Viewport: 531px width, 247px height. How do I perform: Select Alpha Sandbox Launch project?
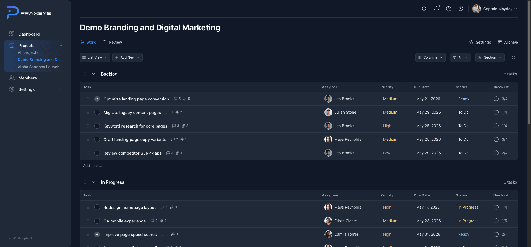point(40,67)
